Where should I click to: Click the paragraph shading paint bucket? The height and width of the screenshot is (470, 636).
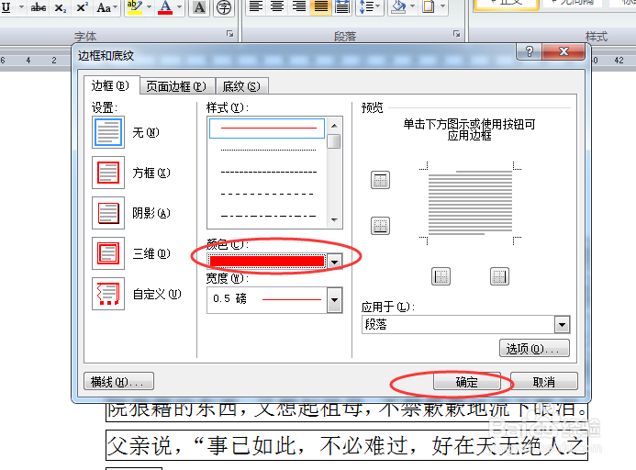[398, 7]
